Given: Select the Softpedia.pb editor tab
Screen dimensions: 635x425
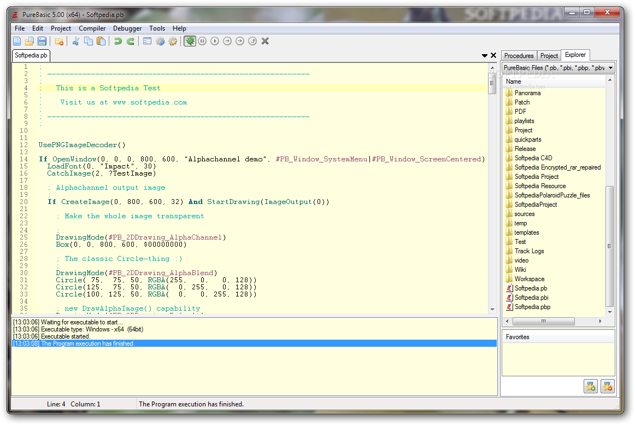Looking at the screenshot, I should (x=31, y=55).
